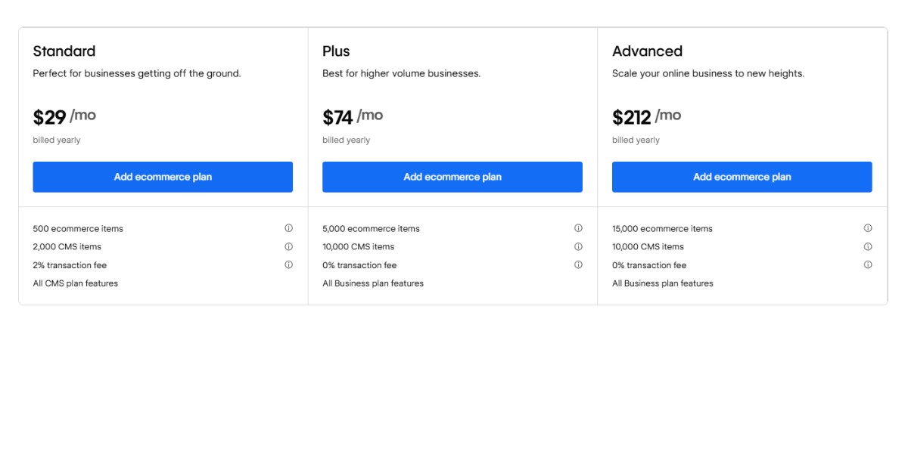Viewport: 908px width, 476px height.
Task: Click All CMS plan features text
Action: pyautogui.click(x=76, y=283)
